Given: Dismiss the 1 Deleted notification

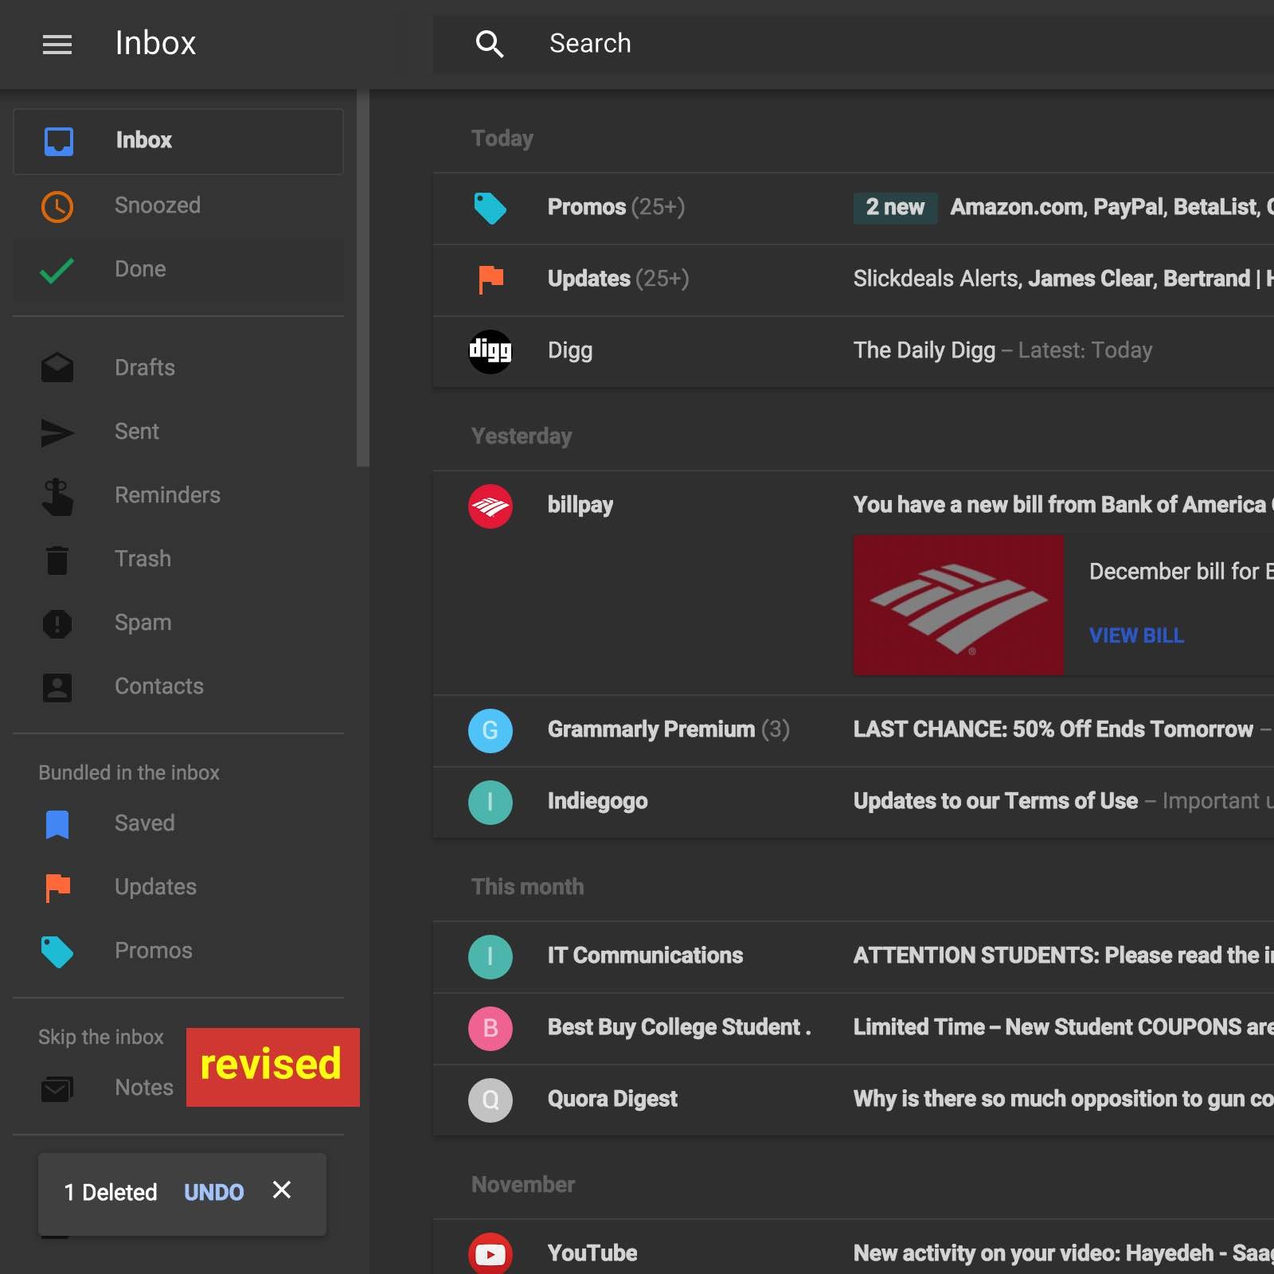Looking at the screenshot, I should pos(282,1190).
